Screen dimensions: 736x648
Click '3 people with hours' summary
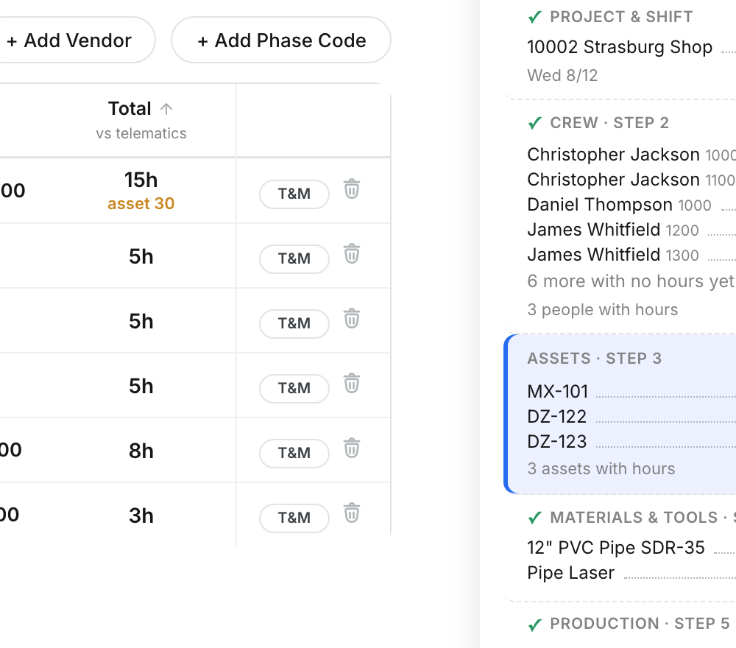pyautogui.click(x=603, y=309)
